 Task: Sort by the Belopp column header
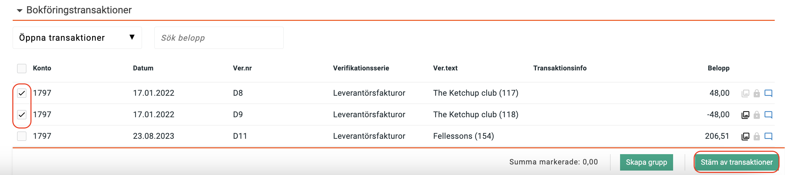tap(718, 68)
